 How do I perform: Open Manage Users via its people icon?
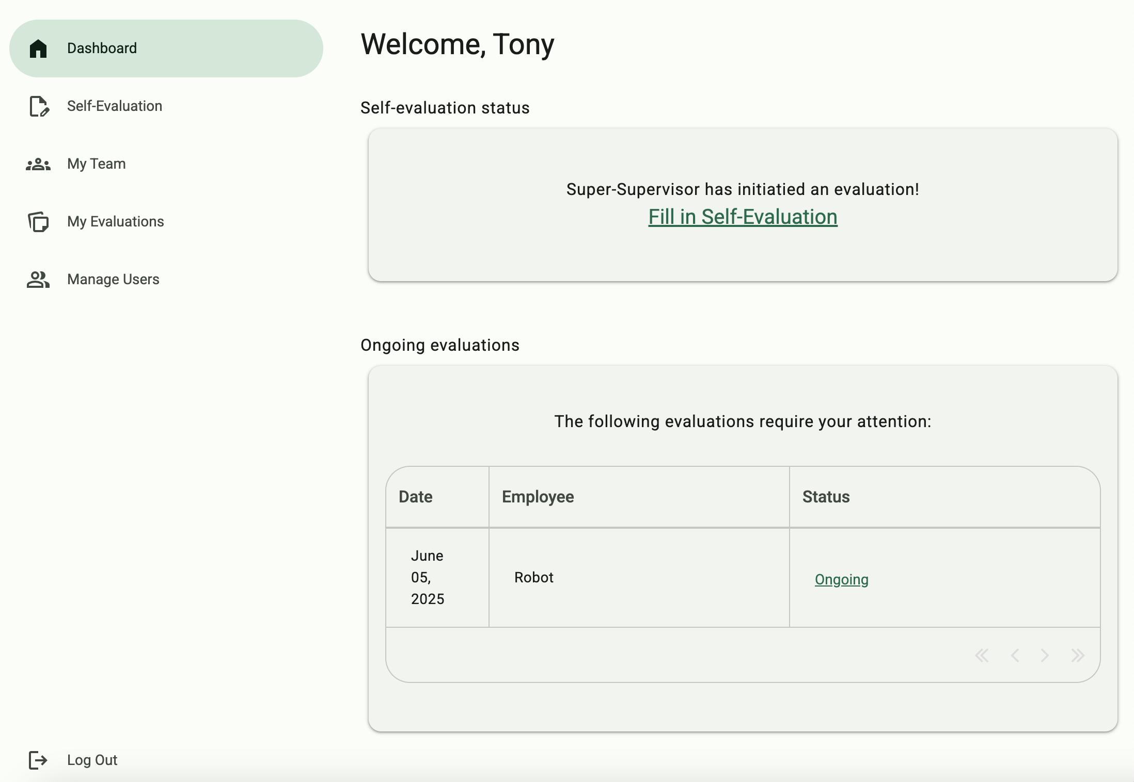click(37, 280)
